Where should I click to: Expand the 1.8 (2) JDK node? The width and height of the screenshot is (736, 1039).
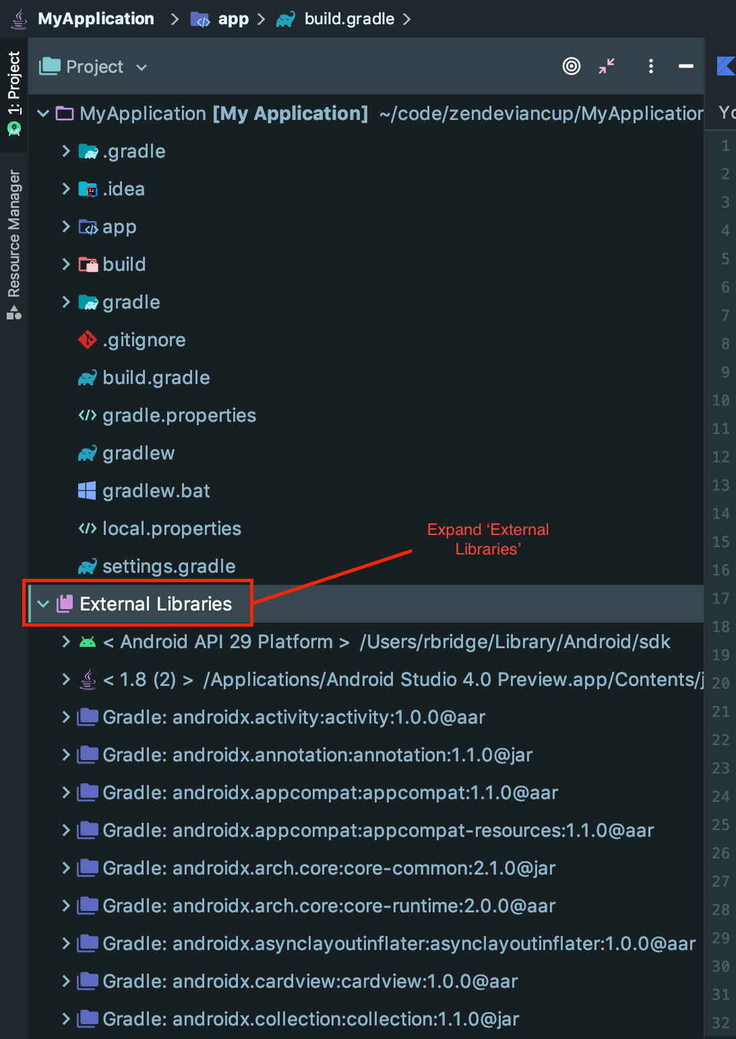[x=66, y=679]
